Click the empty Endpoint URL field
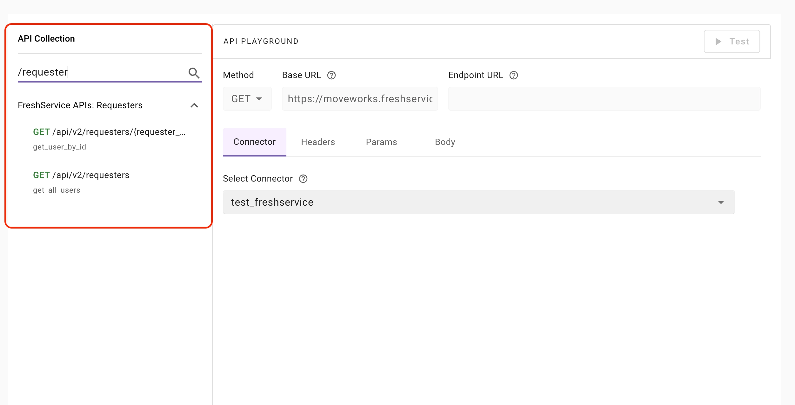Screen dimensions: 795x405 tap(604, 99)
